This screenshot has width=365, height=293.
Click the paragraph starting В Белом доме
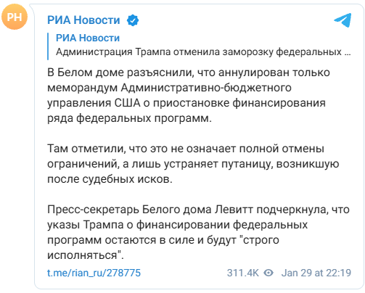pos(189,96)
